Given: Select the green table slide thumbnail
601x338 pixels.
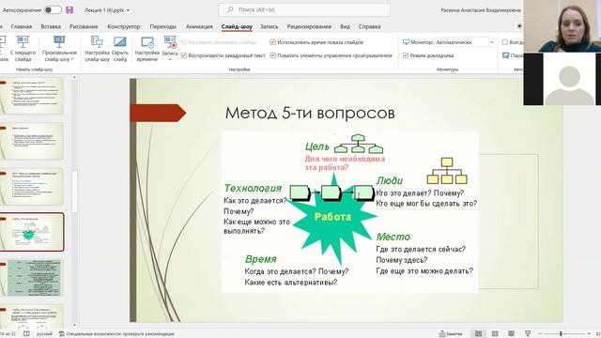Looking at the screenshot, I should [x=32, y=278].
